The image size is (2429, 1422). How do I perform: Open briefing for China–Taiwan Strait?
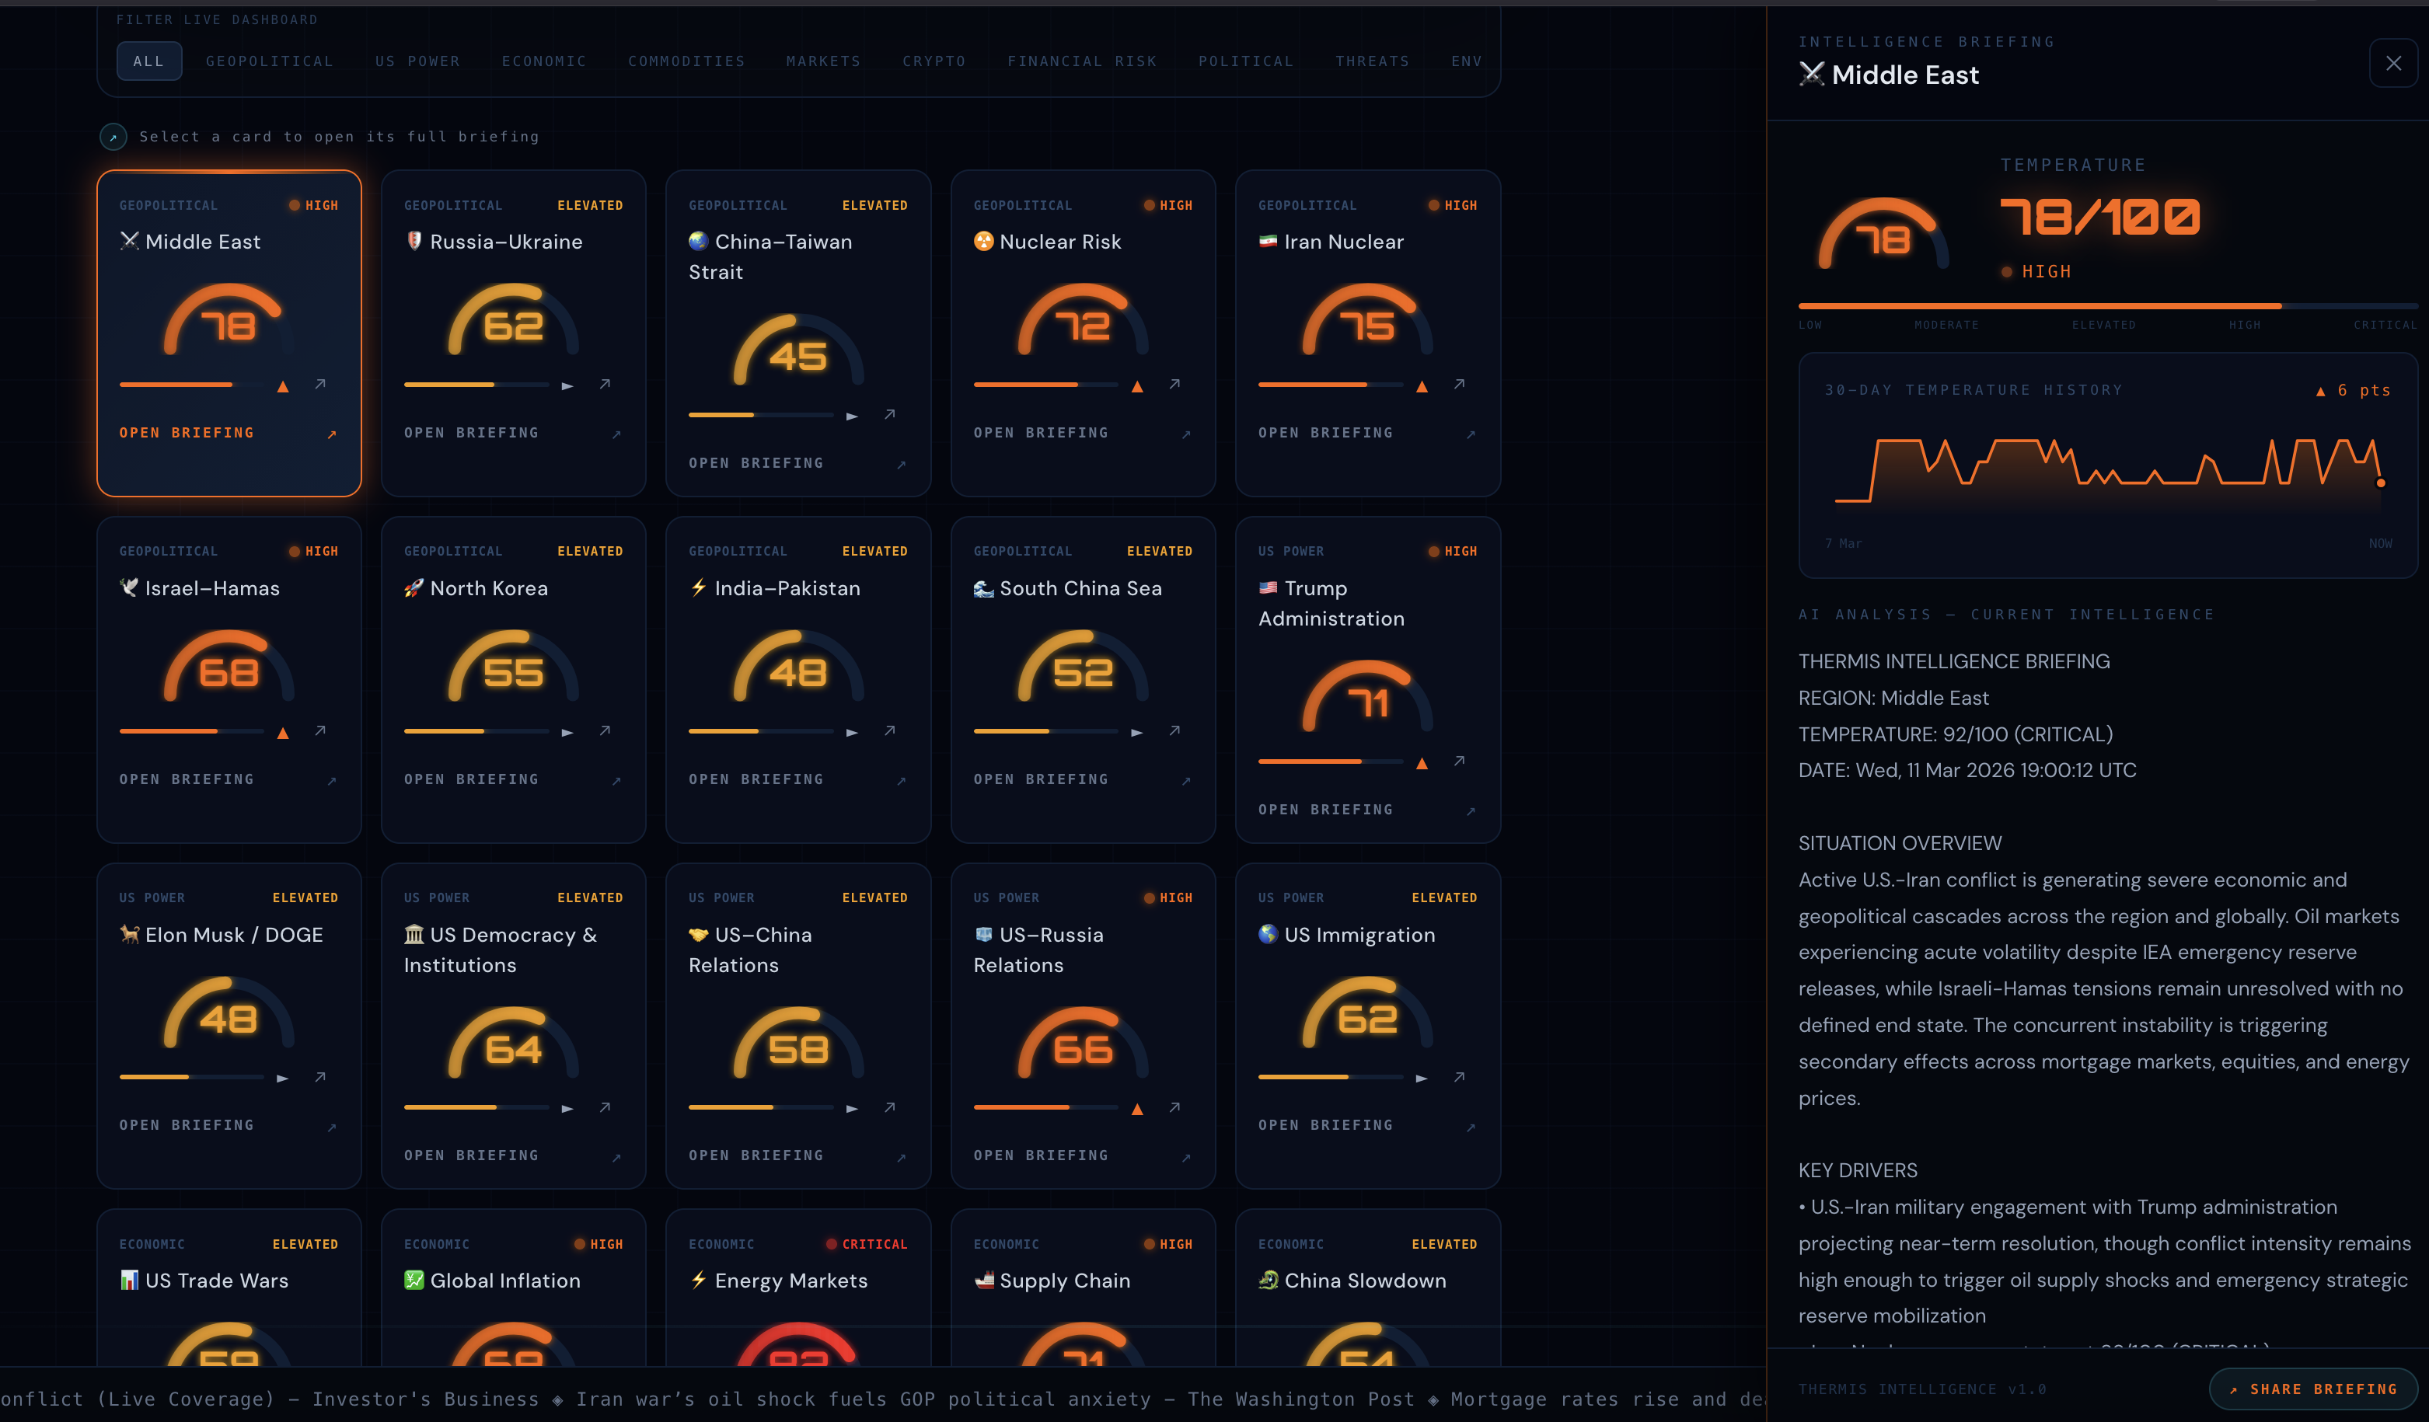pos(756,463)
